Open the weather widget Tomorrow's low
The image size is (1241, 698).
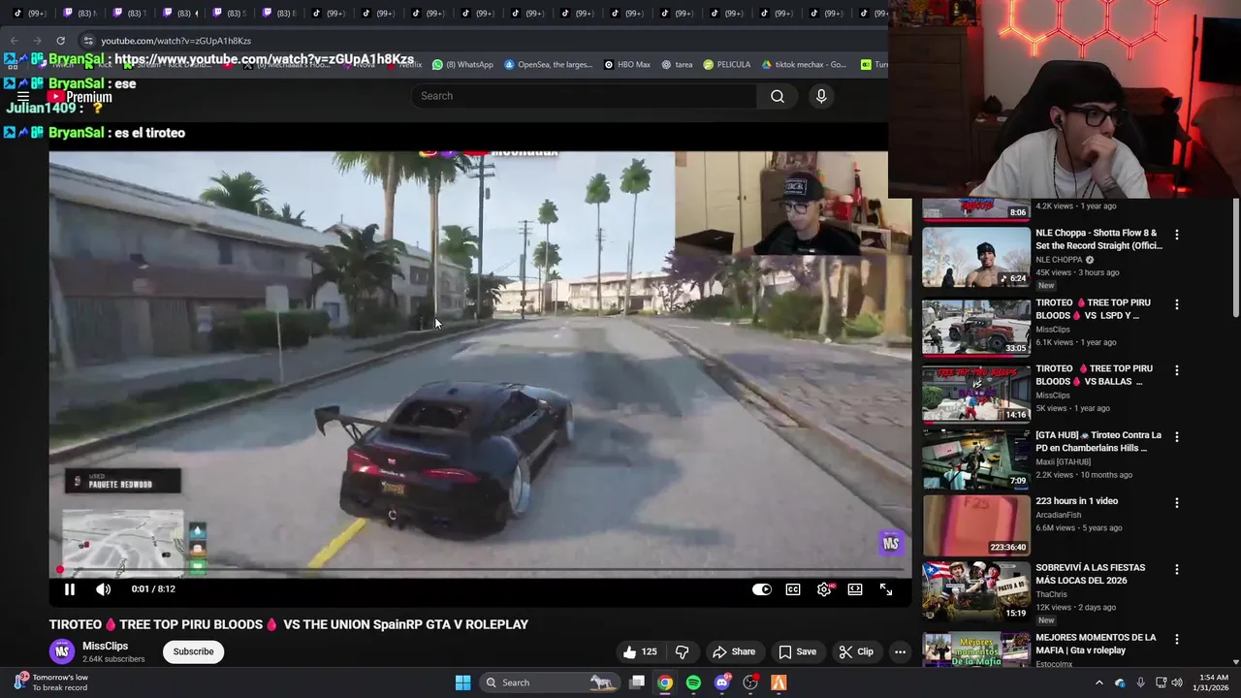(x=50, y=682)
